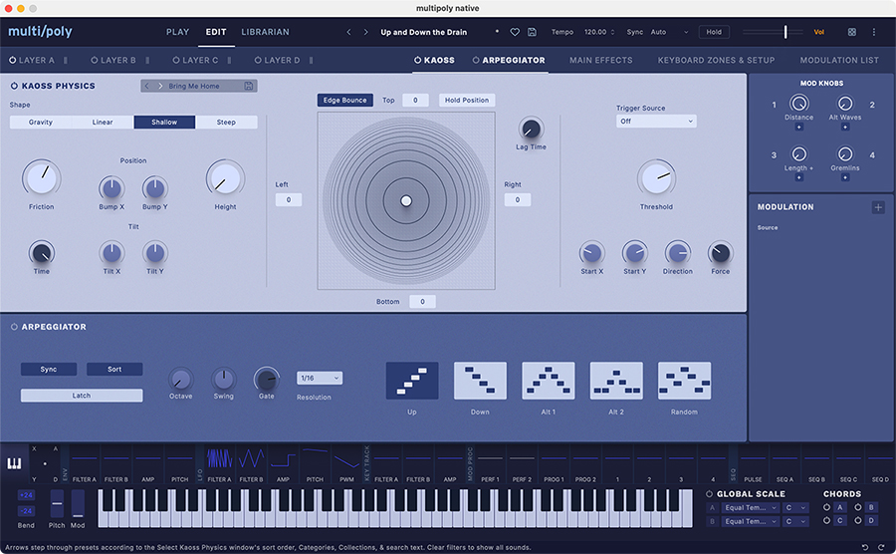The width and height of the screenshot is (896, 554).
Task: Add a new modulation with the plus icon
Action: click(878, 207)
